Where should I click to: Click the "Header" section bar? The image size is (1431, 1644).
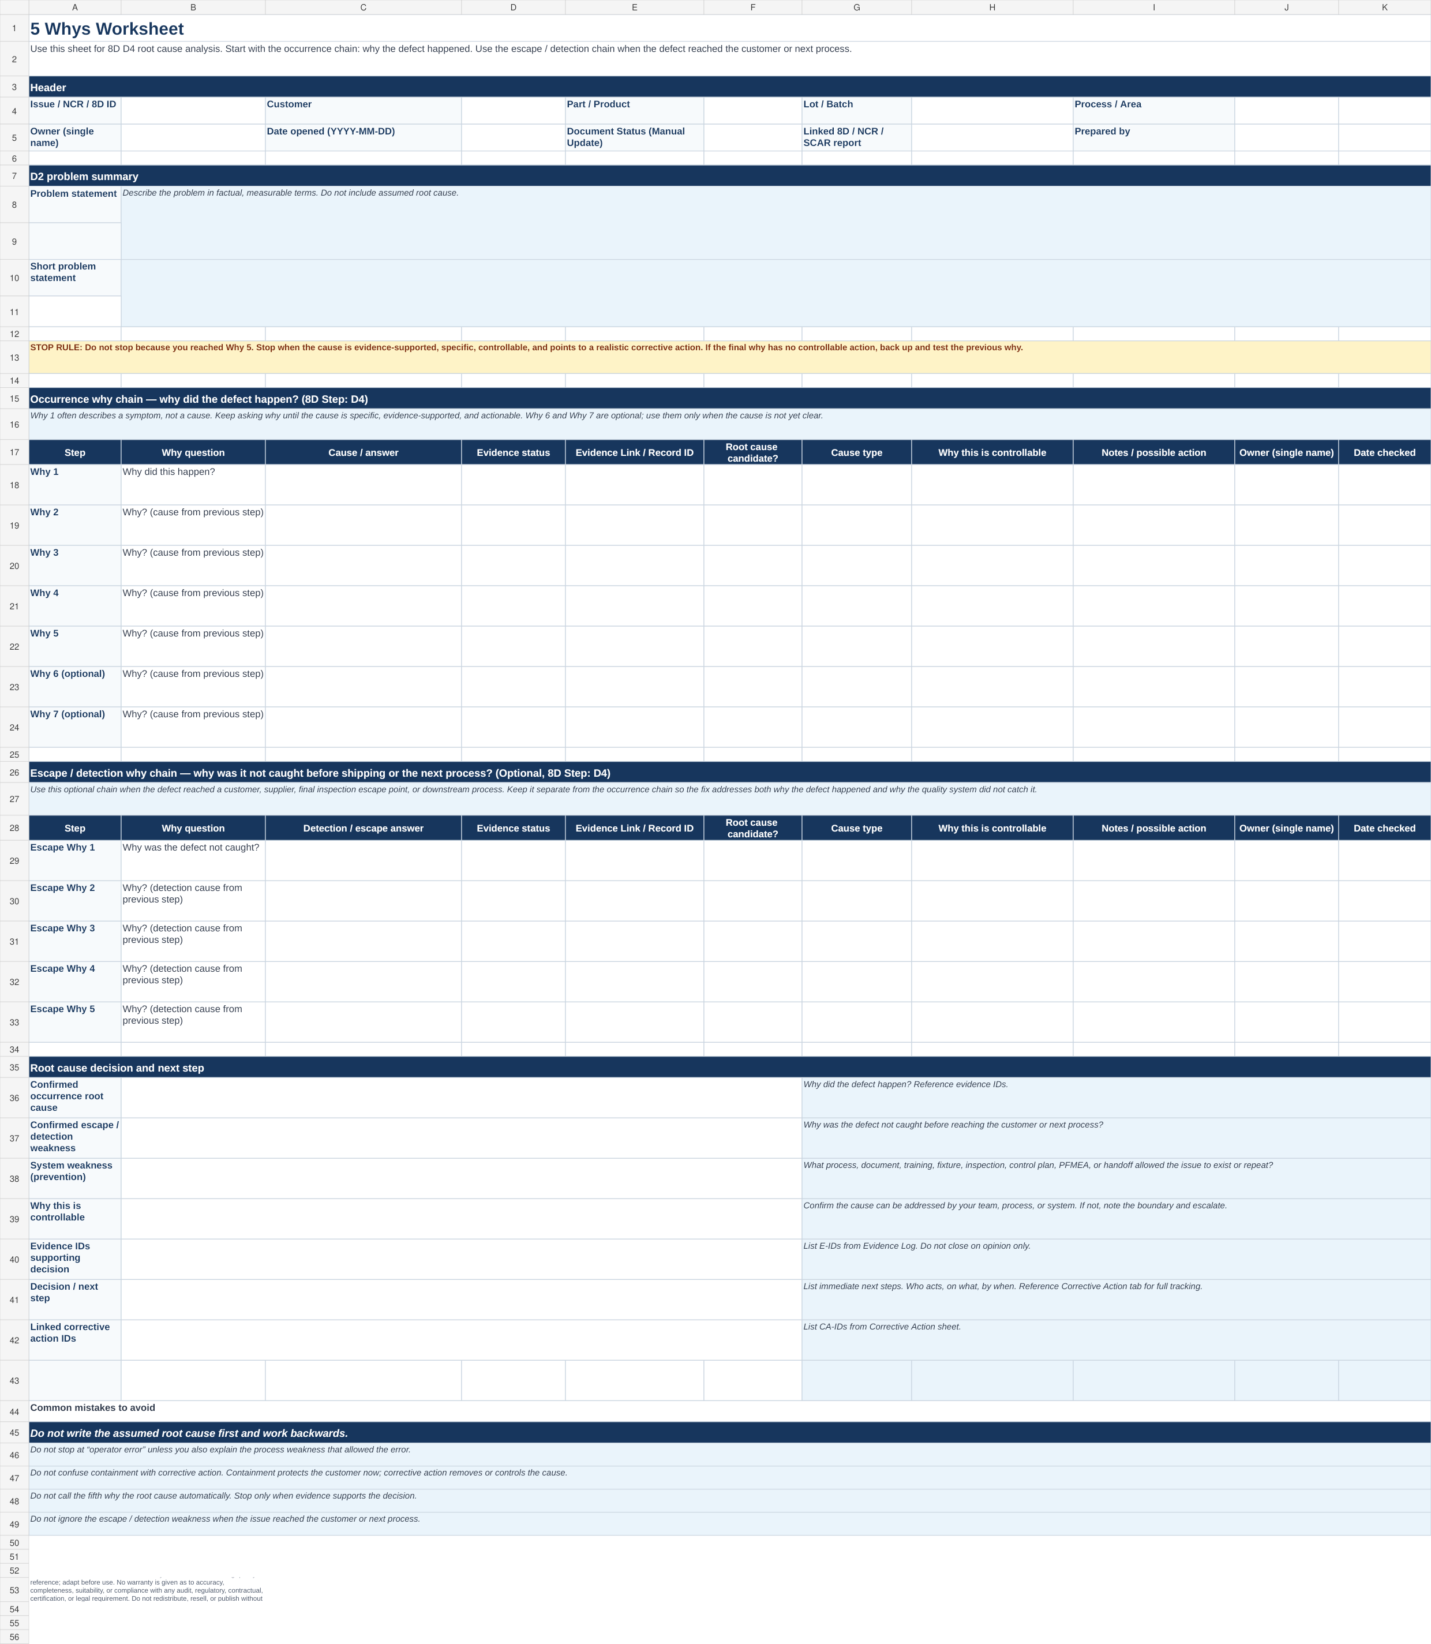coord(729,87)
